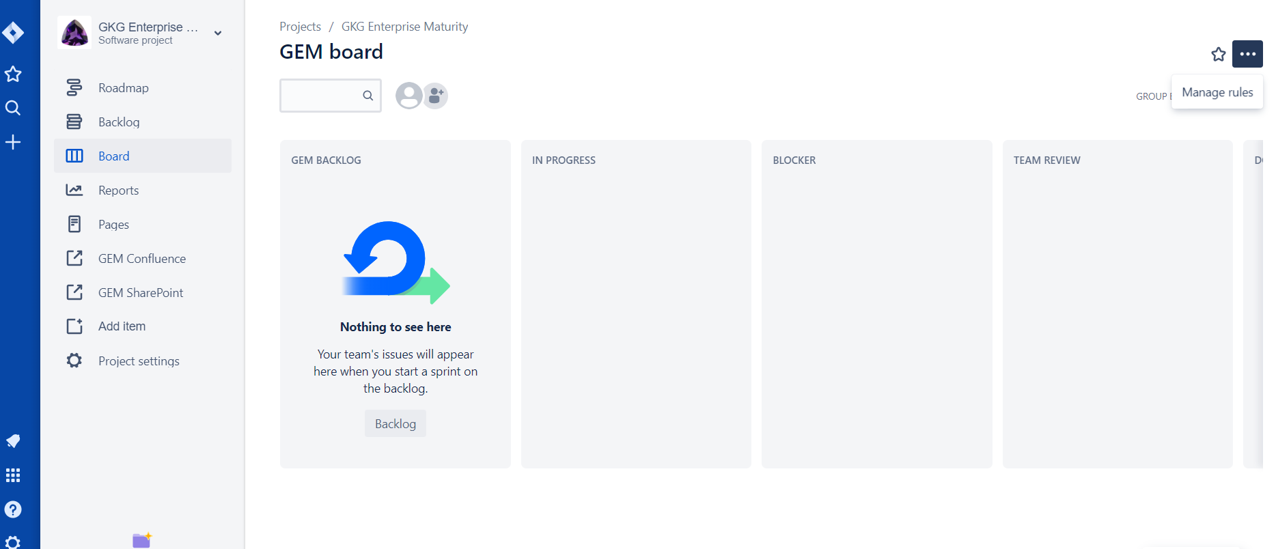Select Board in the sidebar

pyautogui.click(x=143, y=156)
